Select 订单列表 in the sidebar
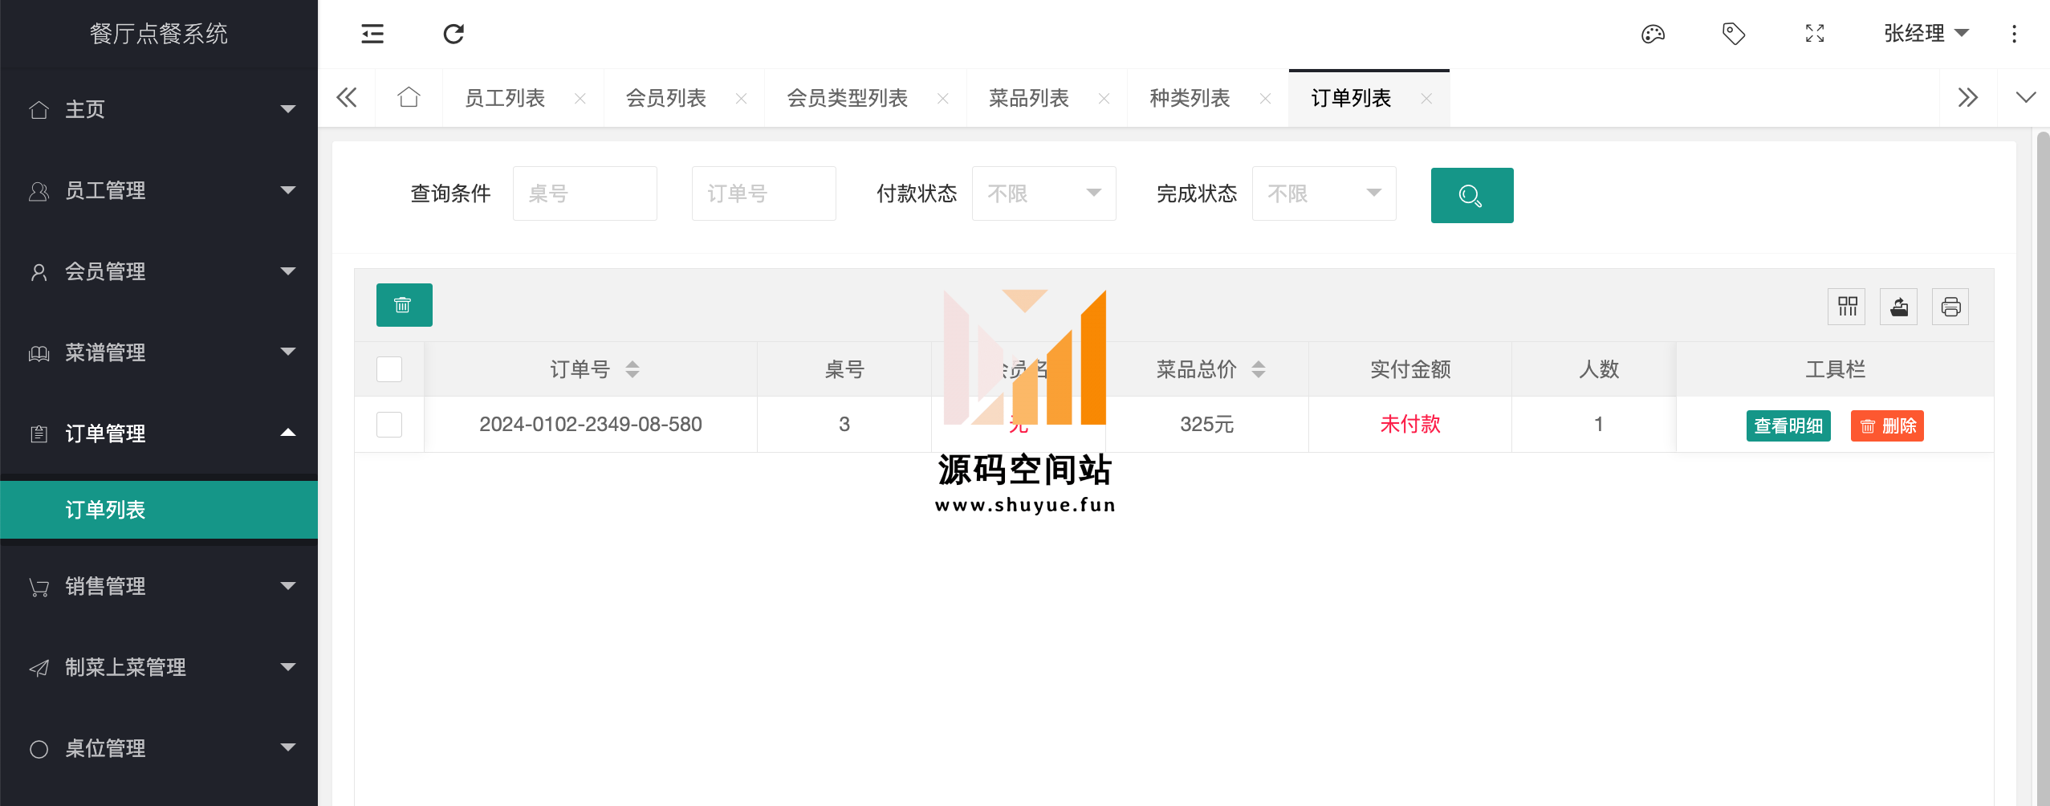 pyautogui.click(x=159, y=510)
